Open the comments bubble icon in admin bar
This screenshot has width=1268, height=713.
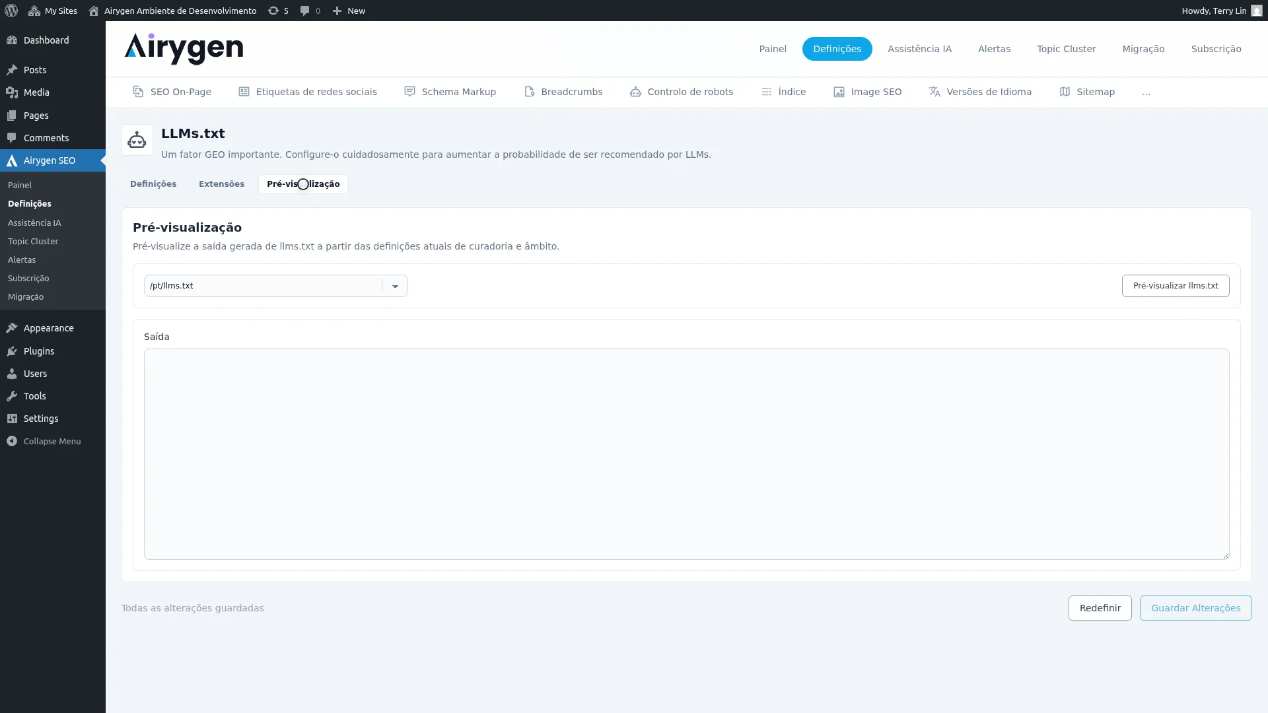tap(304, 11)
